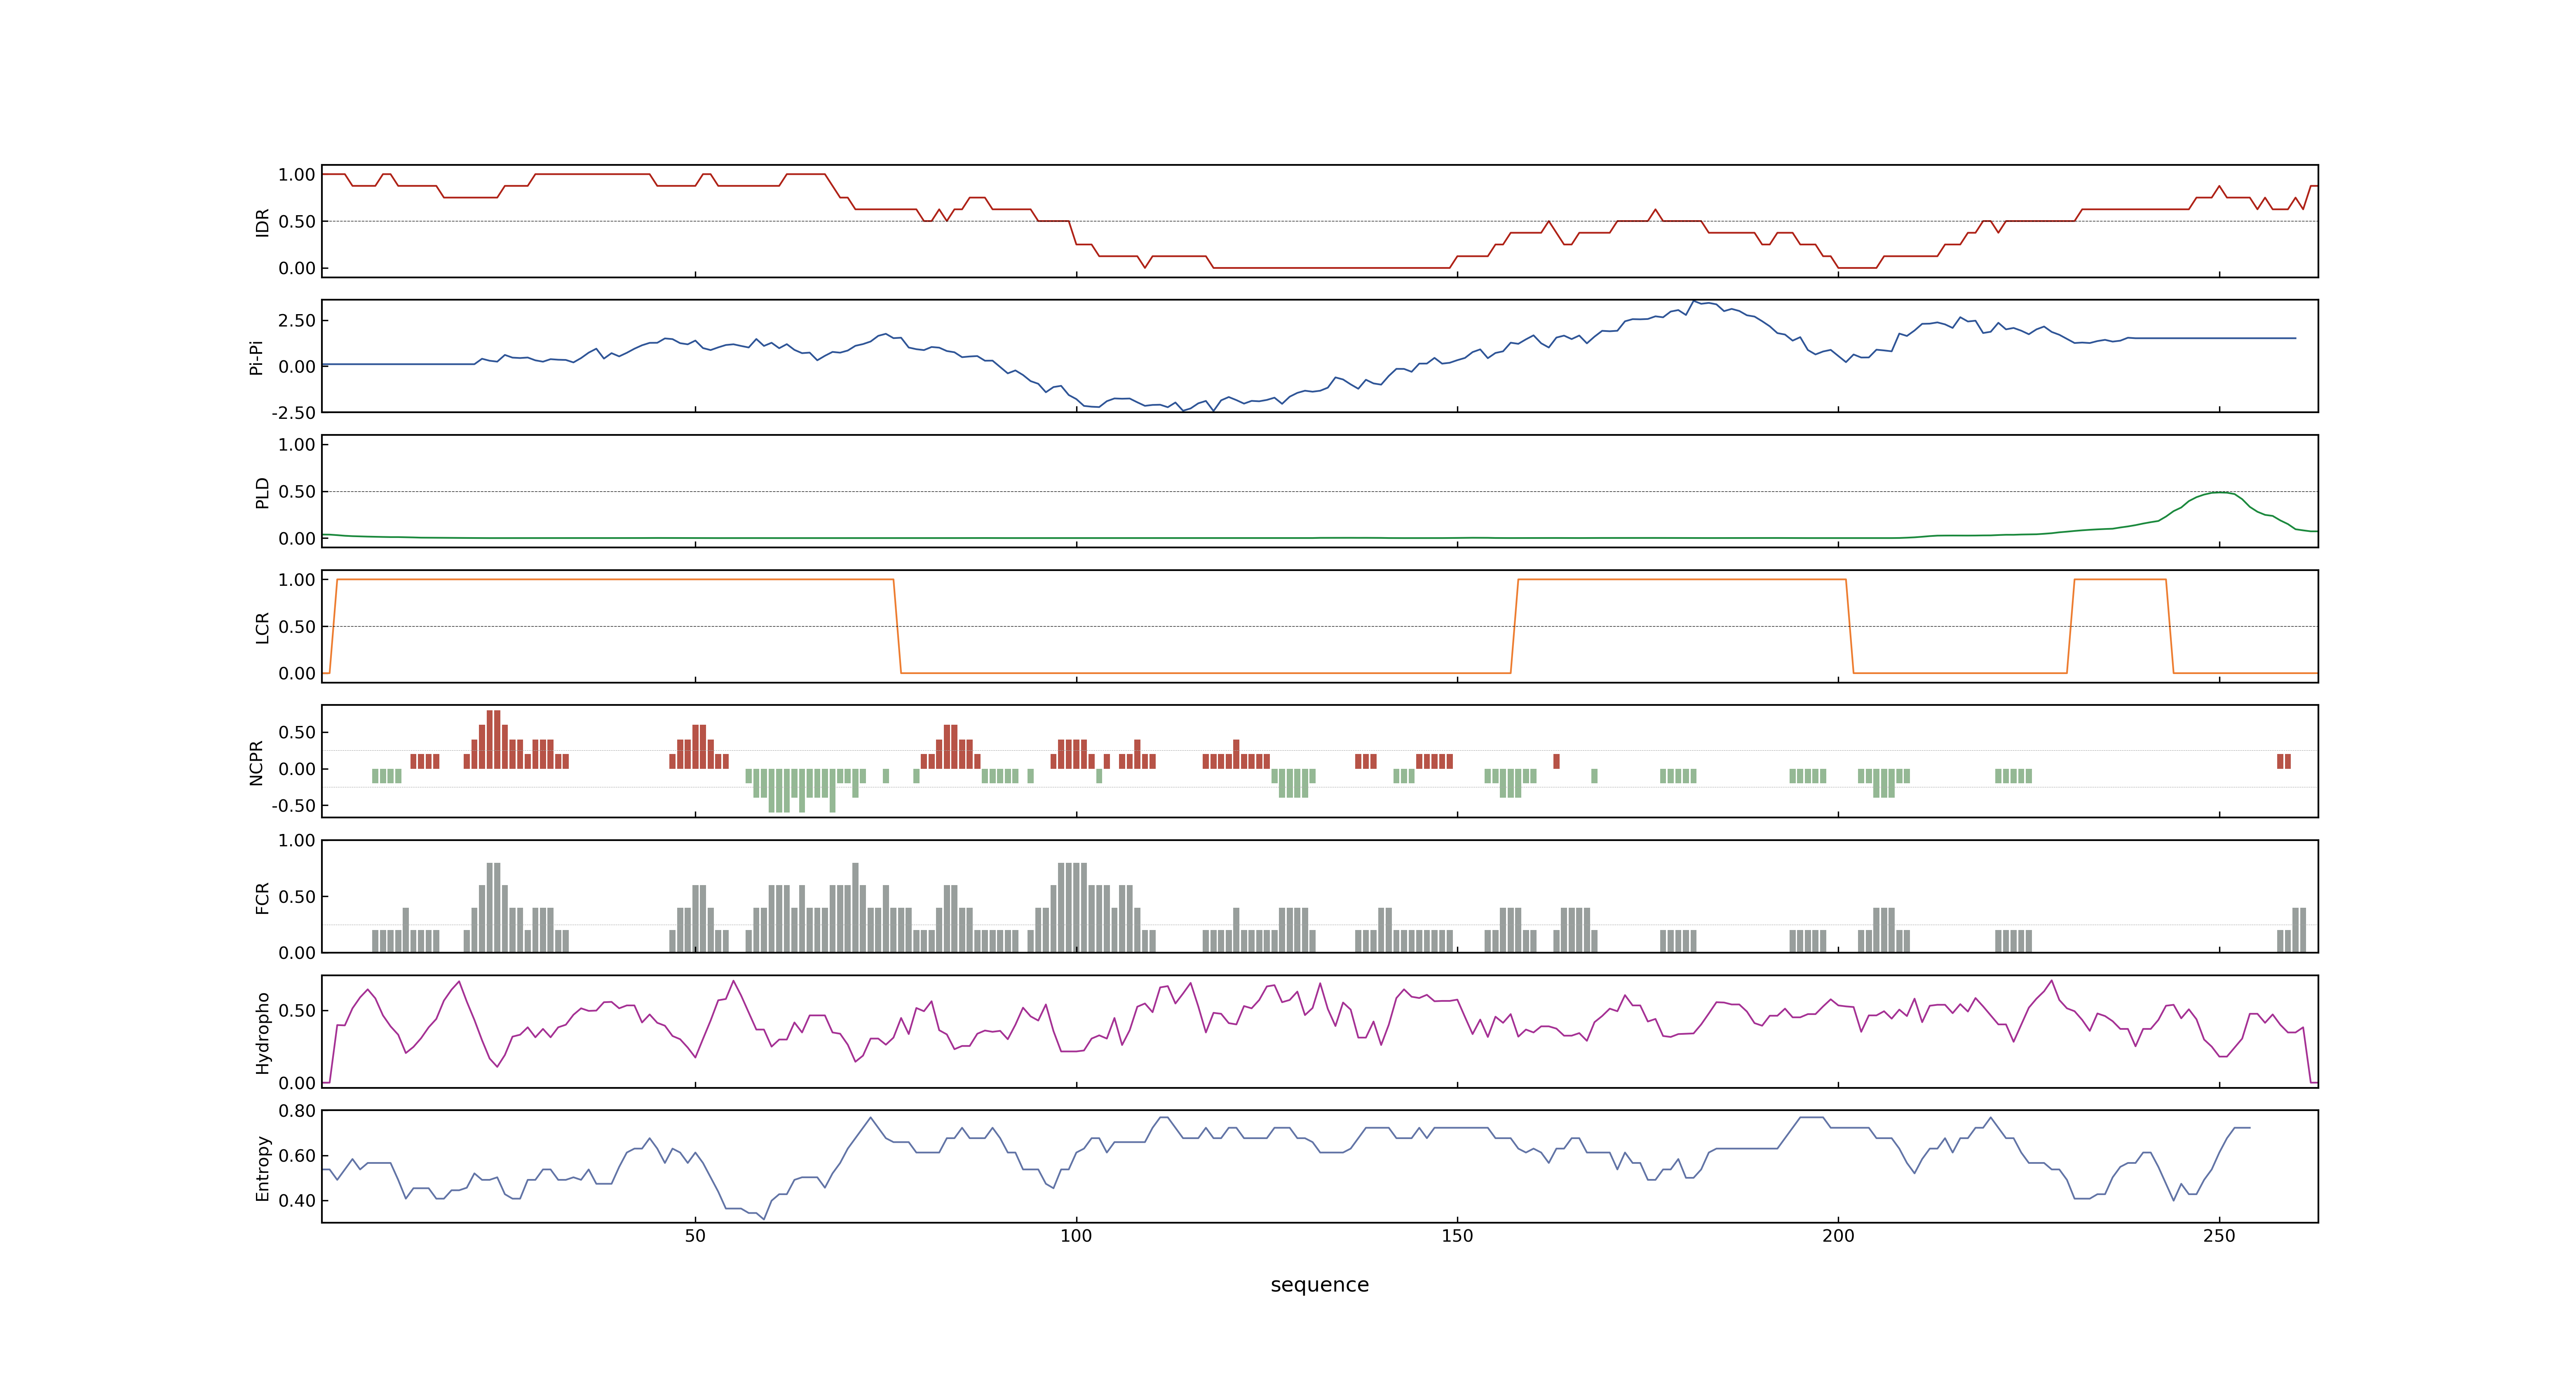Click x-axis tick label 100

pyautogui.click(x=1076, y=1236)
